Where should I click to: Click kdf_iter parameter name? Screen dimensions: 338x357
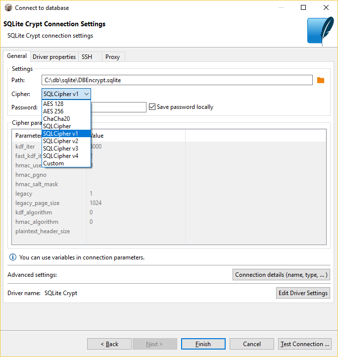25,147
